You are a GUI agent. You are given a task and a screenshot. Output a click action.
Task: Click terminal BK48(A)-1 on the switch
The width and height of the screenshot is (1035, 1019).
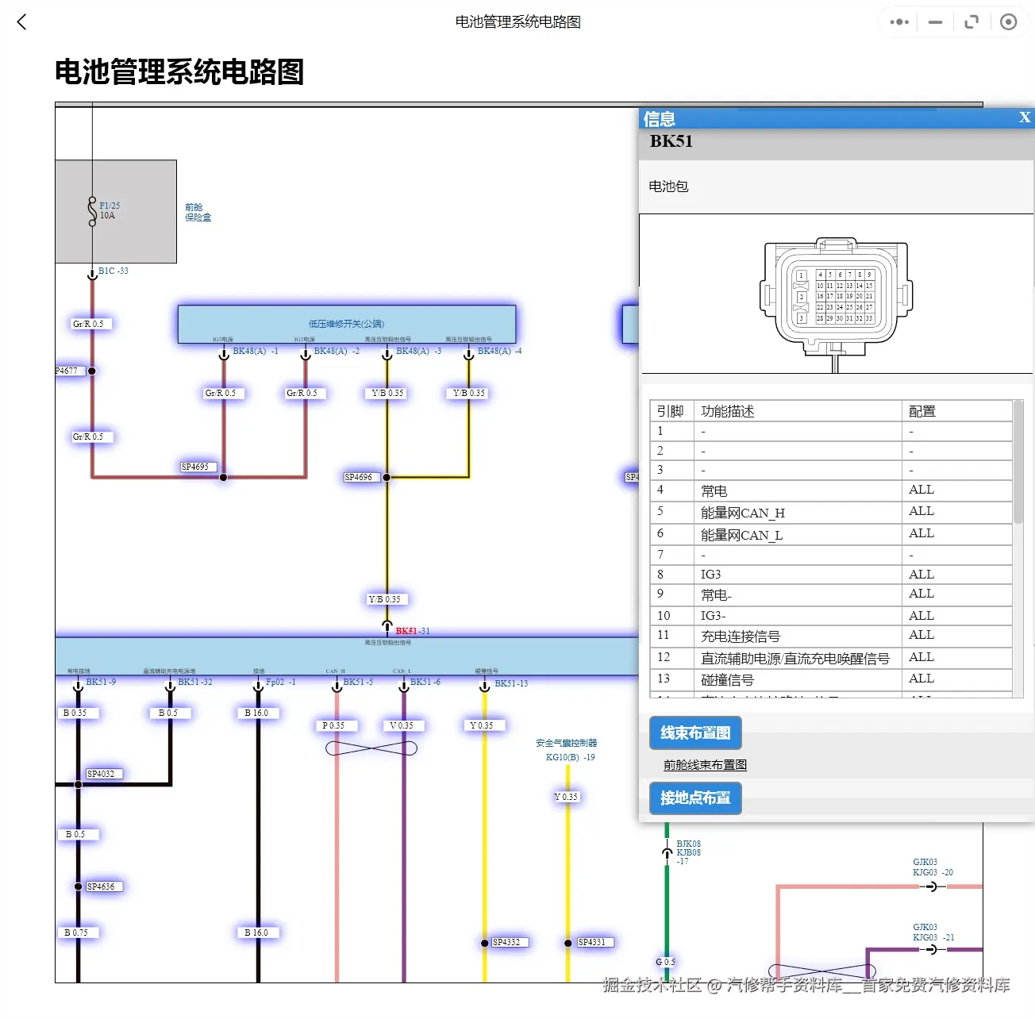223,355
